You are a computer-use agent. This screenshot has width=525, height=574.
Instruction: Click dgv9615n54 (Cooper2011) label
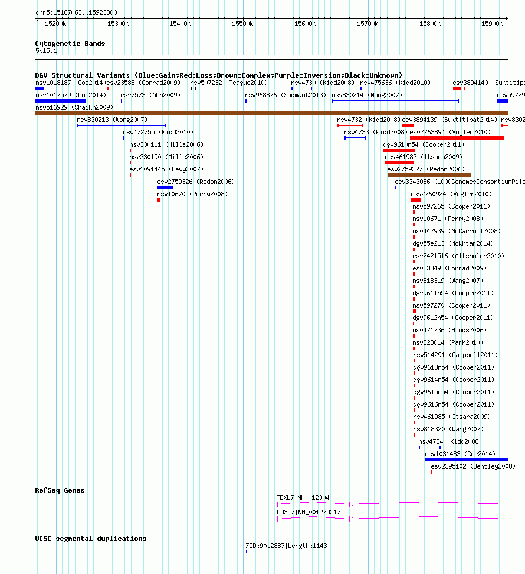(x=454, y=392)
